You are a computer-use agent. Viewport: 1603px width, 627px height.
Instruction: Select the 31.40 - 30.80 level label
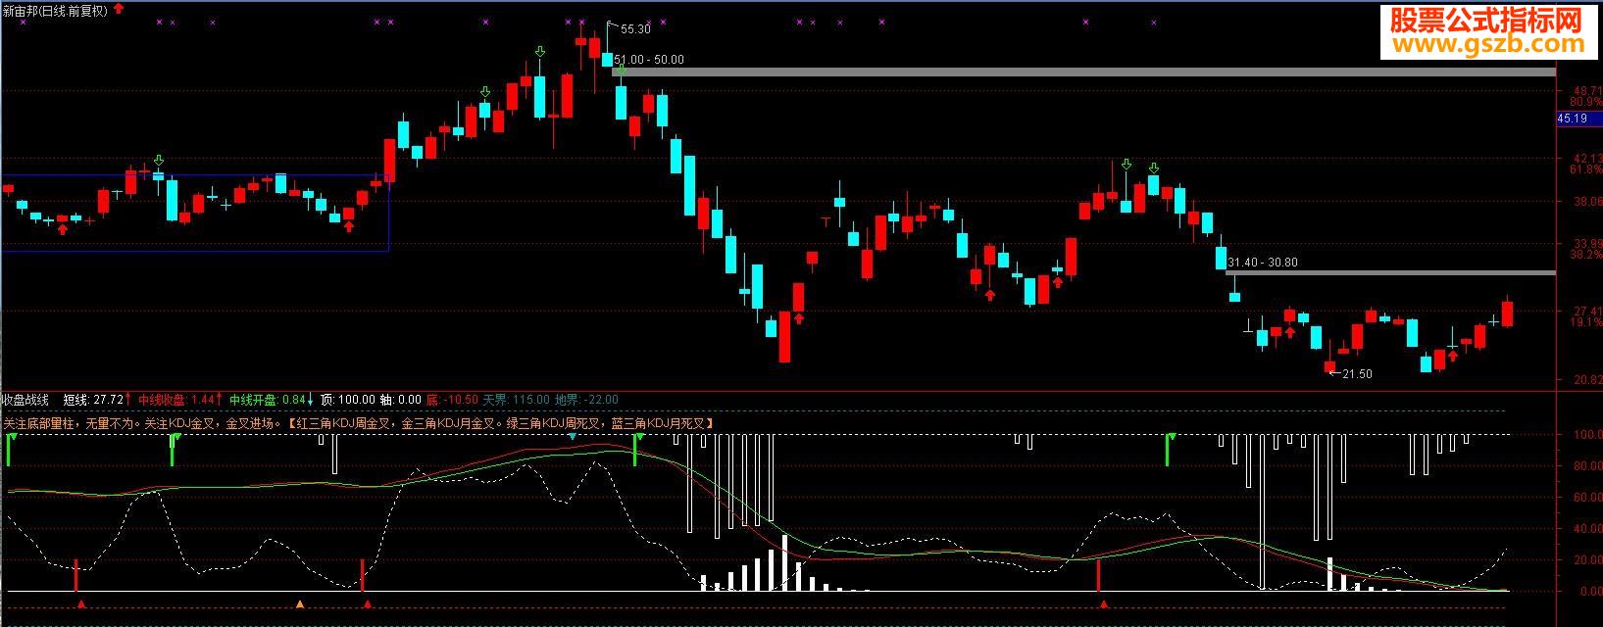click(x=1263, y=263)
